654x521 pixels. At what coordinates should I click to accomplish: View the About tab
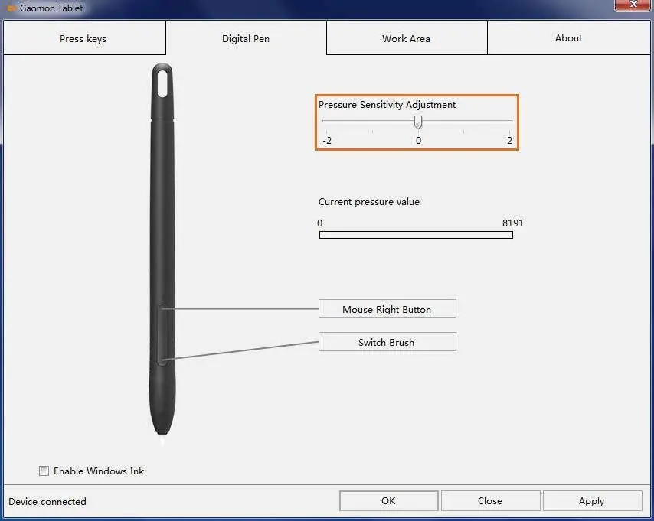point(568,37)
